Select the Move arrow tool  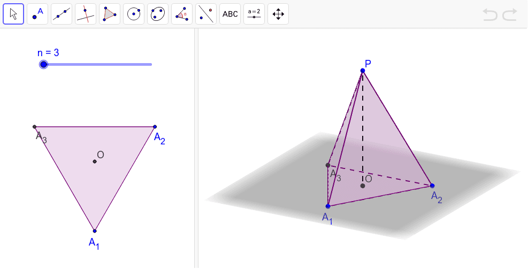tap(13, 14)
